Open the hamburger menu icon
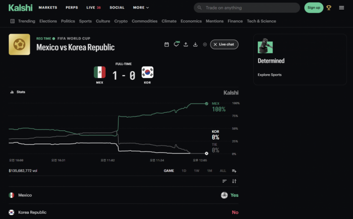The image size is (353, 219). click(x=342, y=8)
